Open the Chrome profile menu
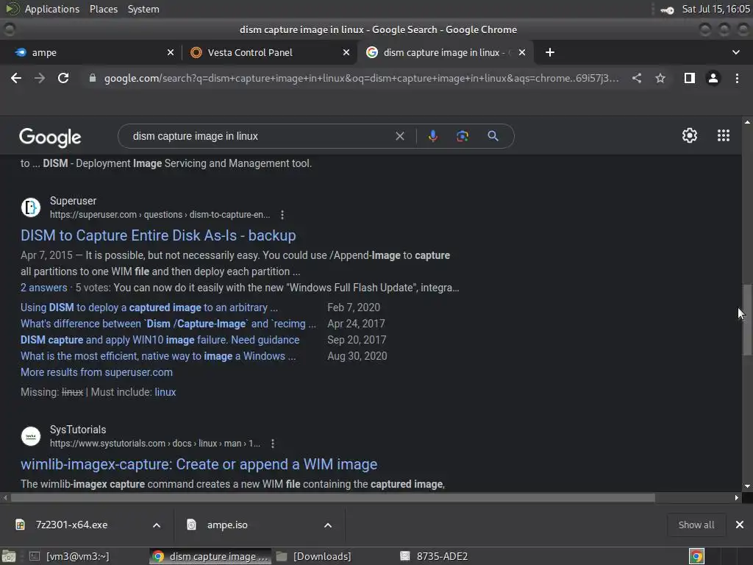 point(713,78)
